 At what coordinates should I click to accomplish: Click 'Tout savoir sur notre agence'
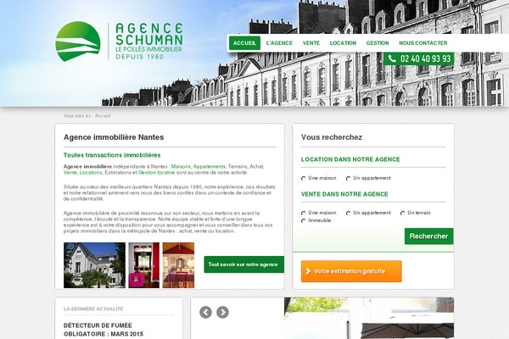(243, 264)
